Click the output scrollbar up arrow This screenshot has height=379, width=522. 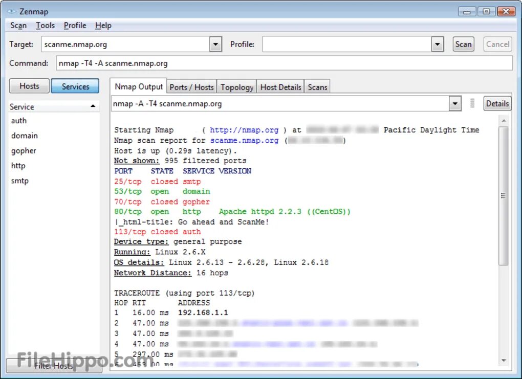pos(504,121)
